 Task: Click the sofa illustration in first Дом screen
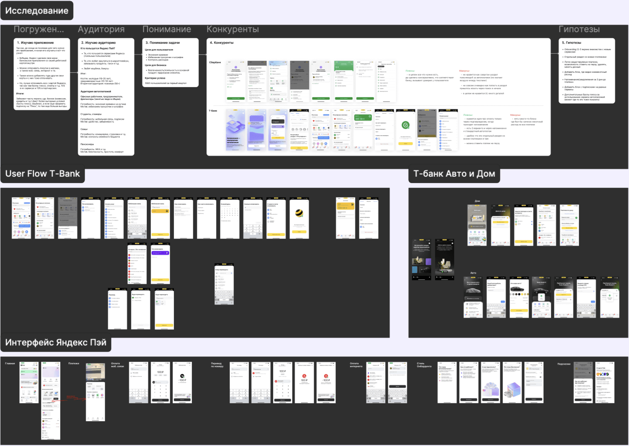click(x=477, y=218)
